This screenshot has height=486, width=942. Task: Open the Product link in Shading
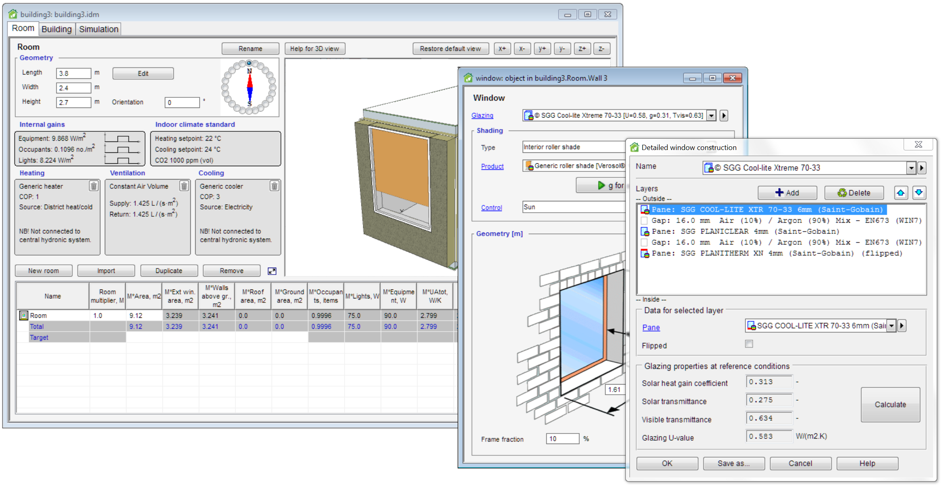(492, 167)
